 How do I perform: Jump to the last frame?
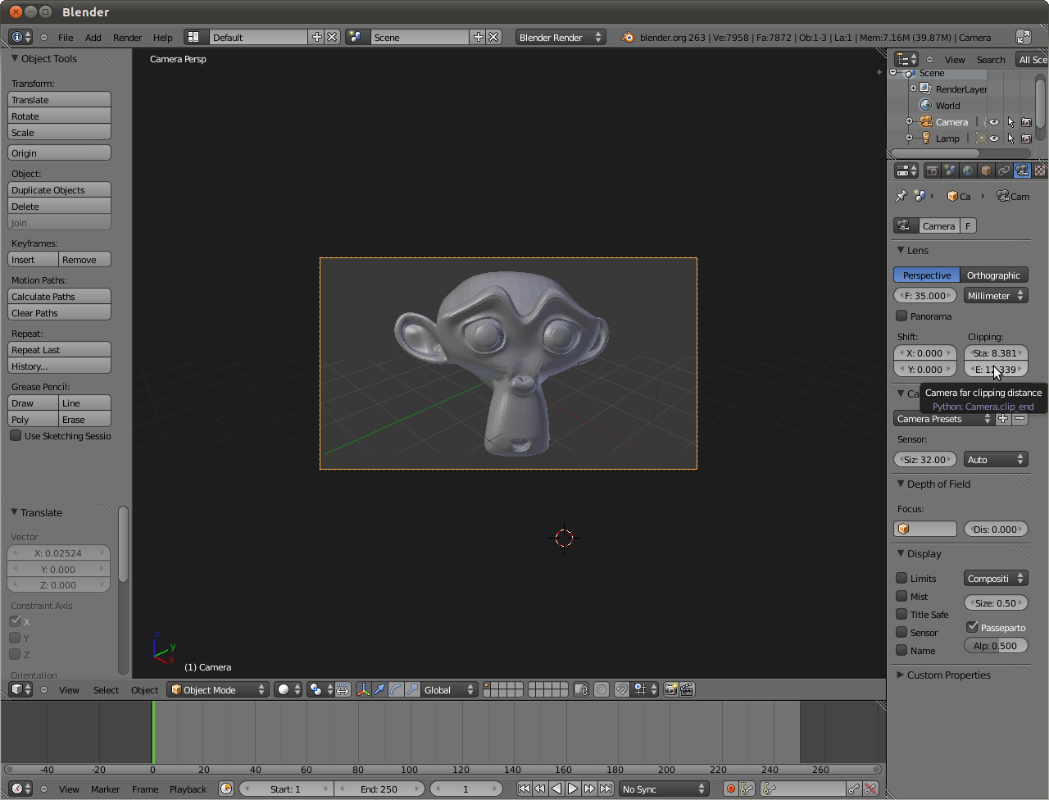(606, 789)
